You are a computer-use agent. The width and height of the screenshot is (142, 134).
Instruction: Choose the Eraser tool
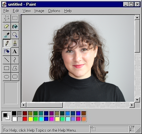(x=7, y=26)
